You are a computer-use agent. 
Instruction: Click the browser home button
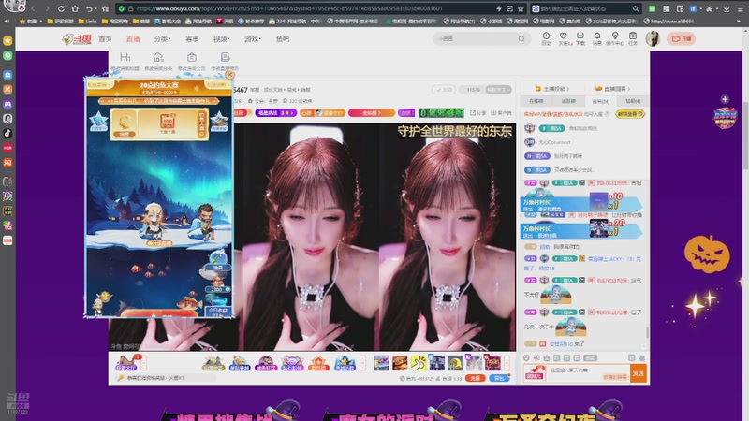[75, 8]
